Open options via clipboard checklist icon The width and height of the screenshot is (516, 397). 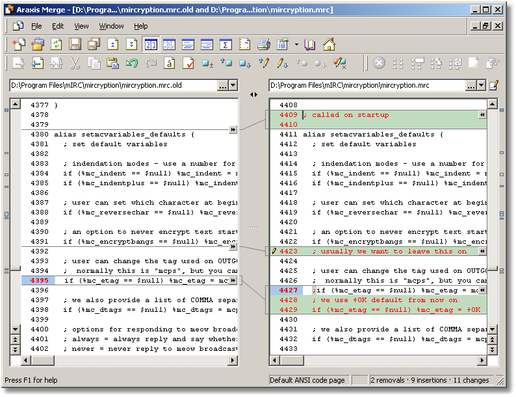[x=283, y=44]
